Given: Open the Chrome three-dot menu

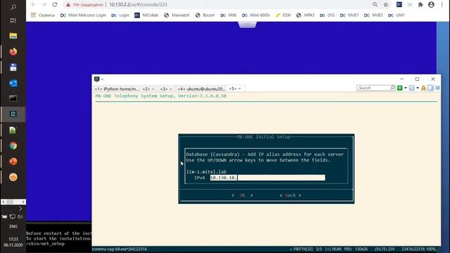Looking at the screenshot, I should [442, 5].
